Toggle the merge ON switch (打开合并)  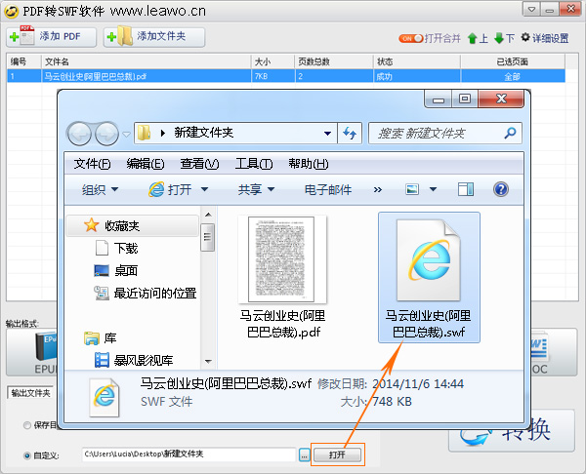[411, 38]
